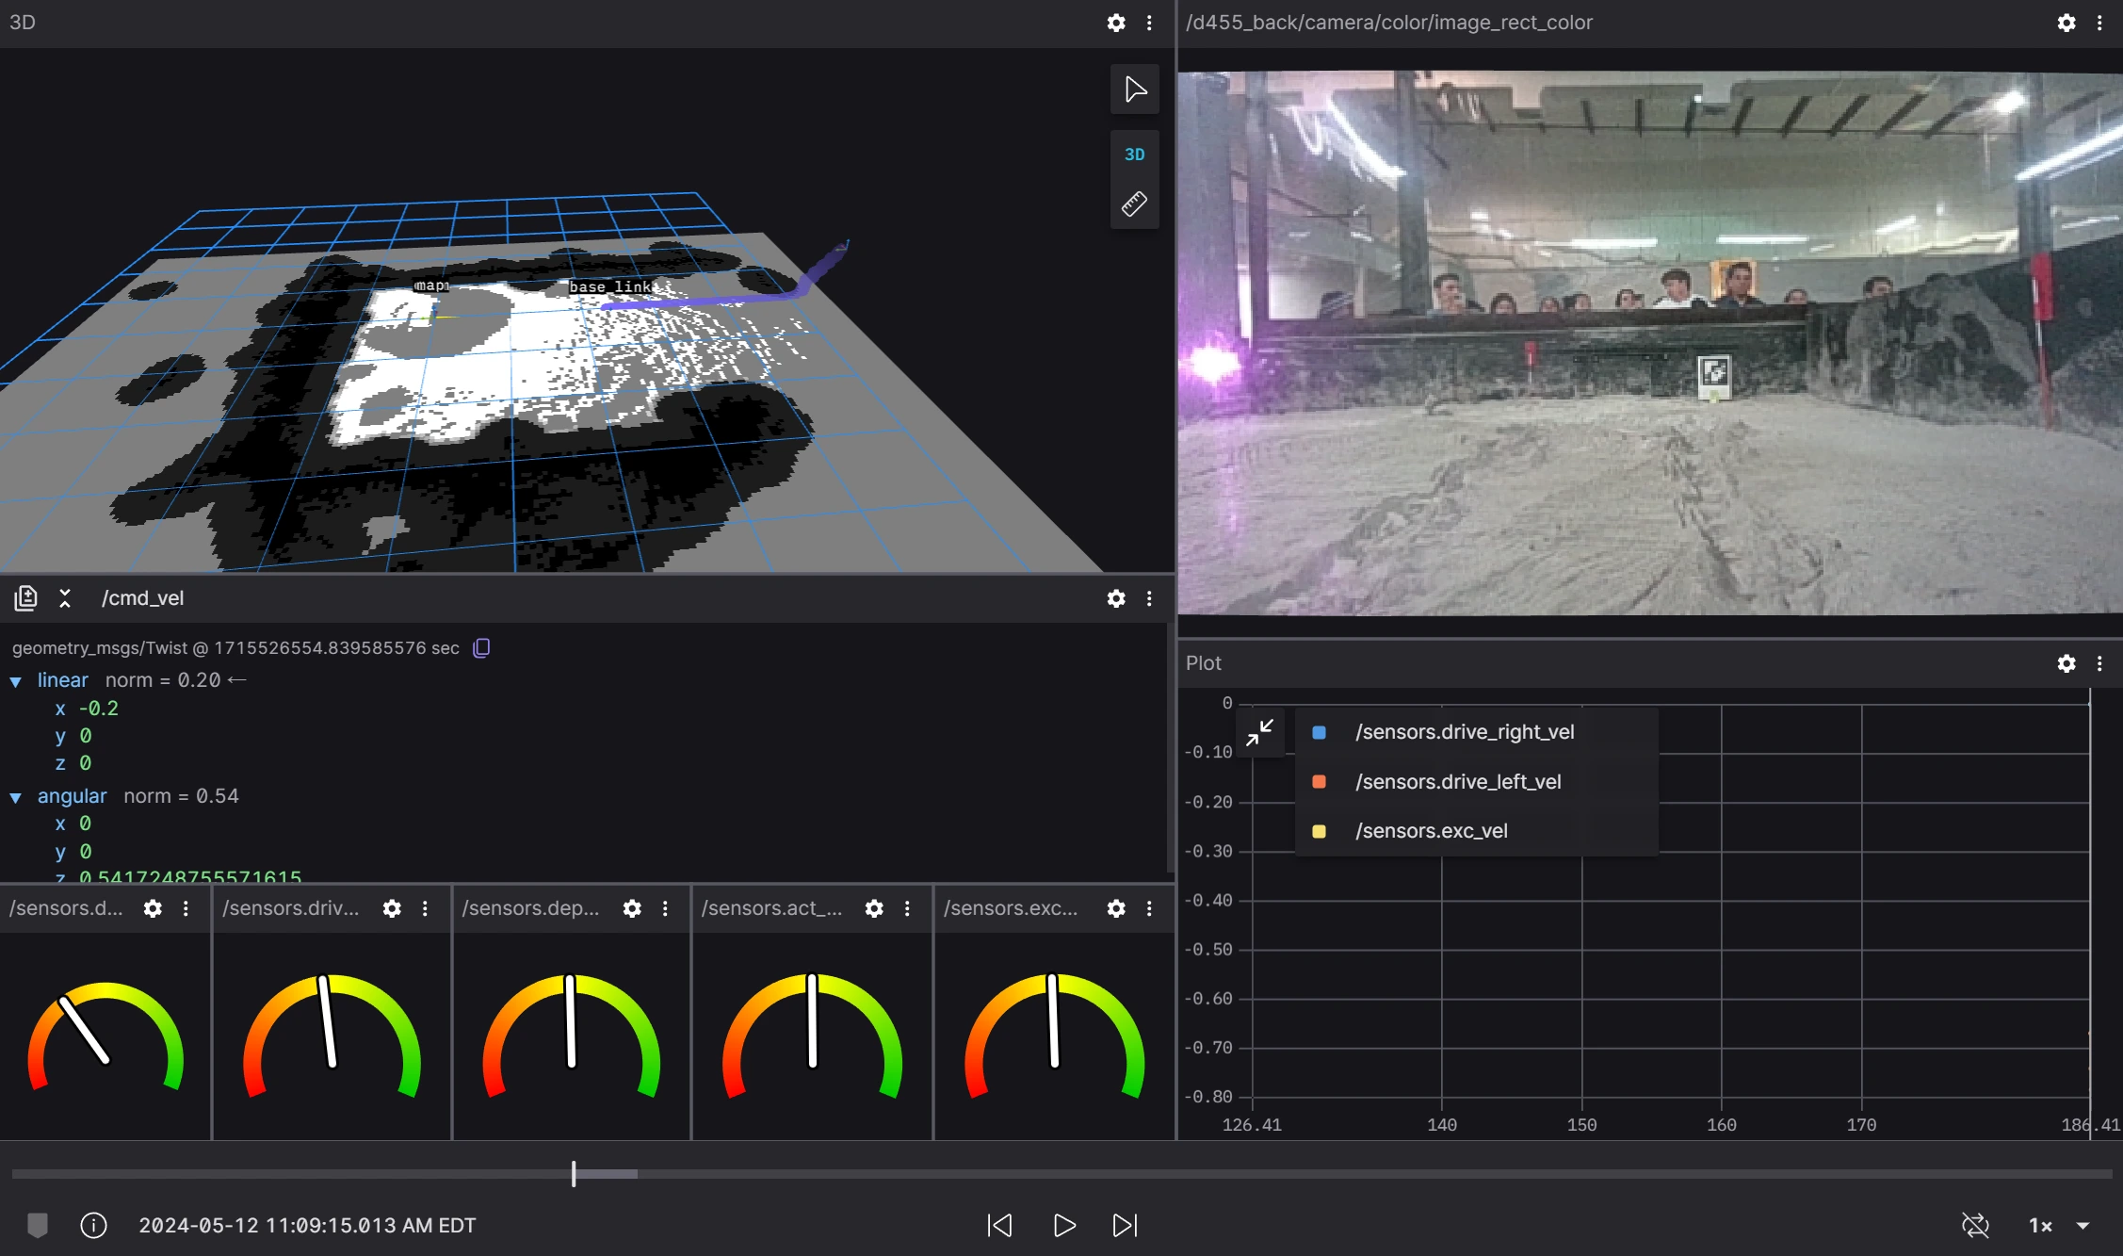This screenshot has height=1256, width=2123.
Task: Toggle the 3D camera mode button
Action: pyautogui.click(x=1135, y=155)
